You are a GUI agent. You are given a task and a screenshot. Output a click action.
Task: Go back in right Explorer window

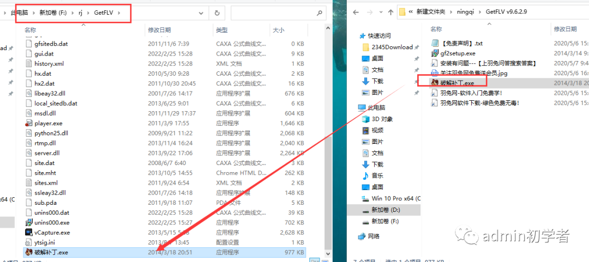(356, 12)
